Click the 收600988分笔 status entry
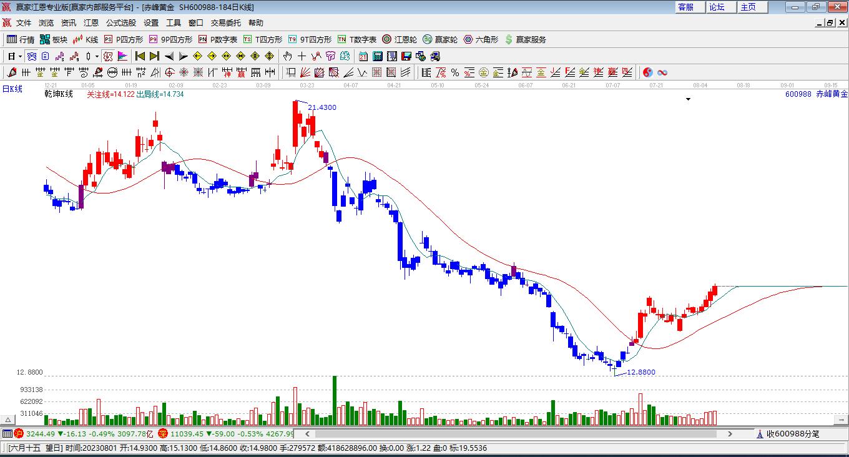The height and width of the screenshot is (457, 849). [x=788, y=433]
